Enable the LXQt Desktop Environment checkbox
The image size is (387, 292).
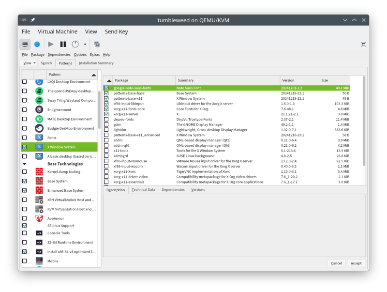(25, 82)
